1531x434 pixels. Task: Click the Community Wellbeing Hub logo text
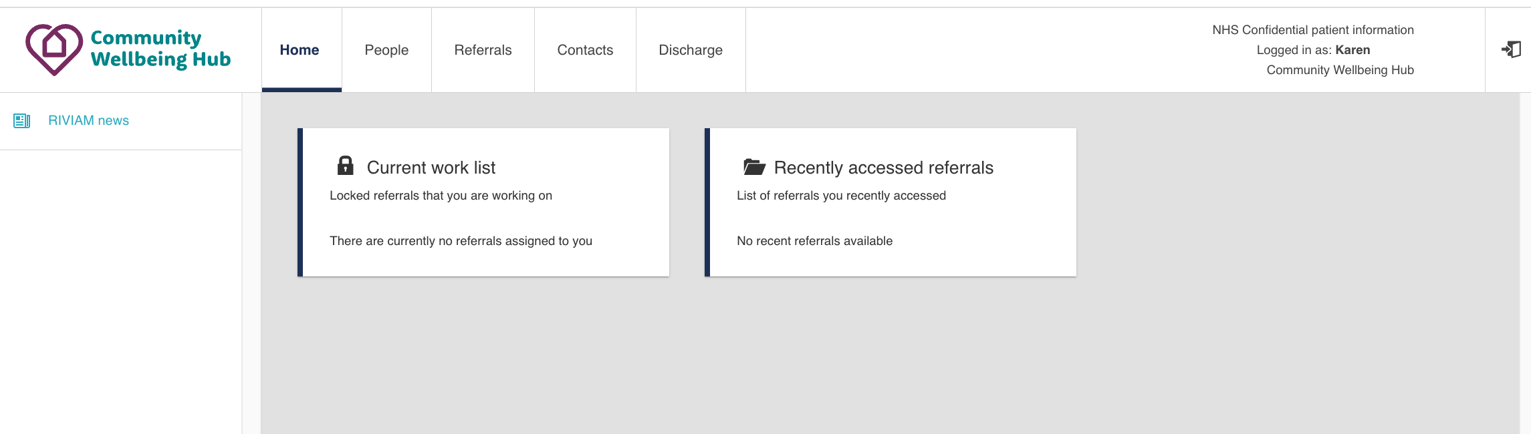coord(160,49)
